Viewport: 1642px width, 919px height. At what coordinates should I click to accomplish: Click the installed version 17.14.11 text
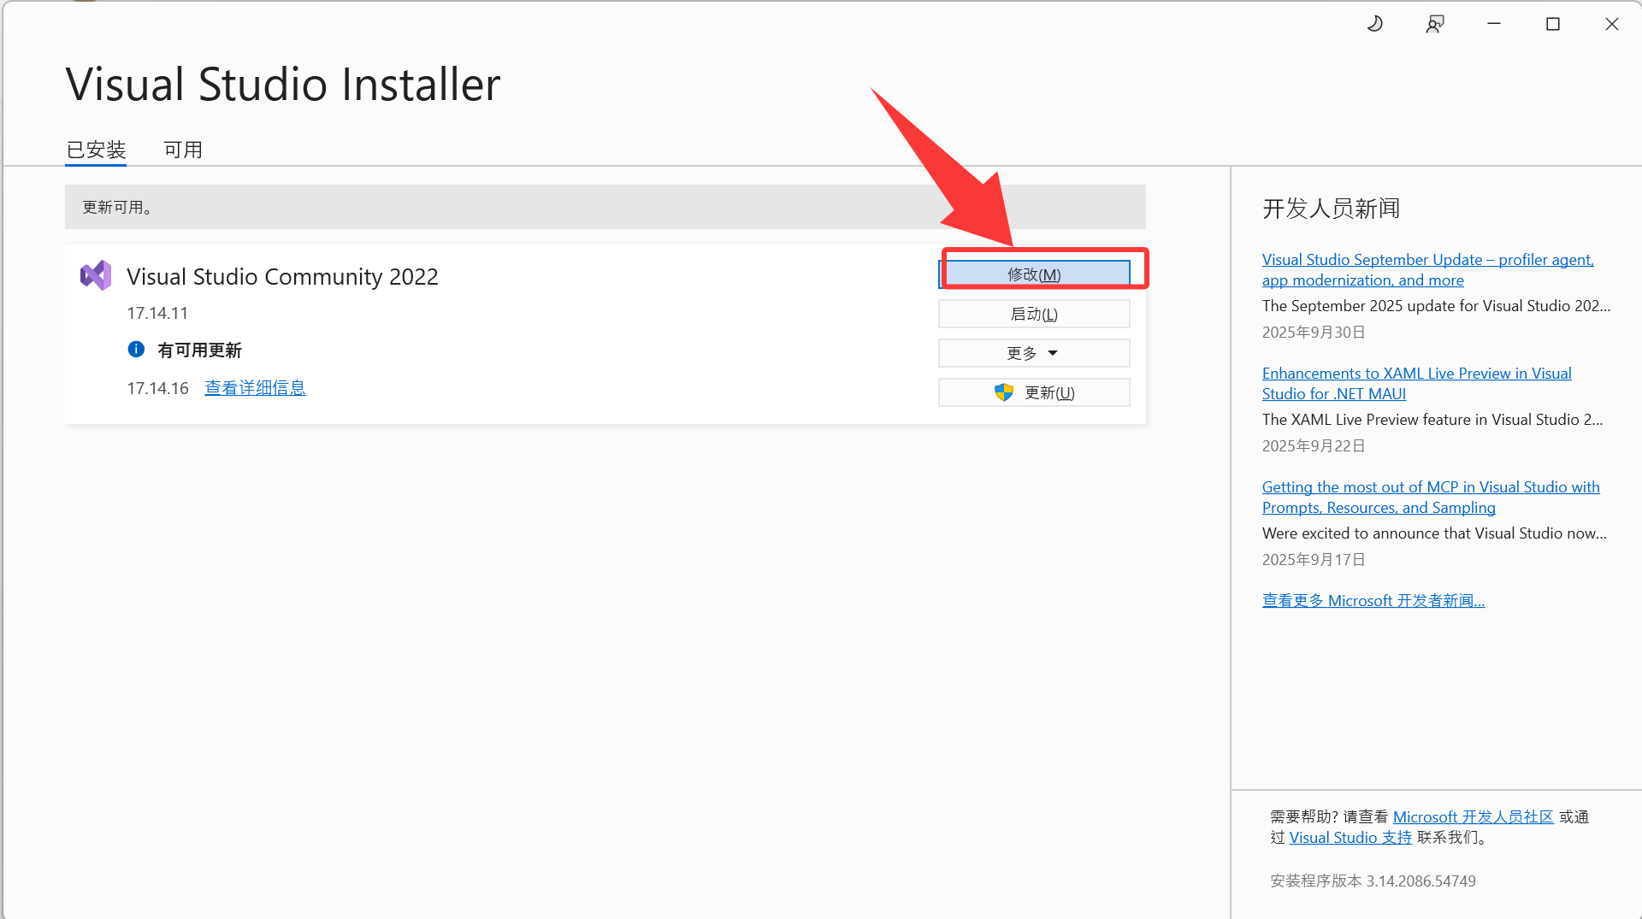(x=157, y=313)
